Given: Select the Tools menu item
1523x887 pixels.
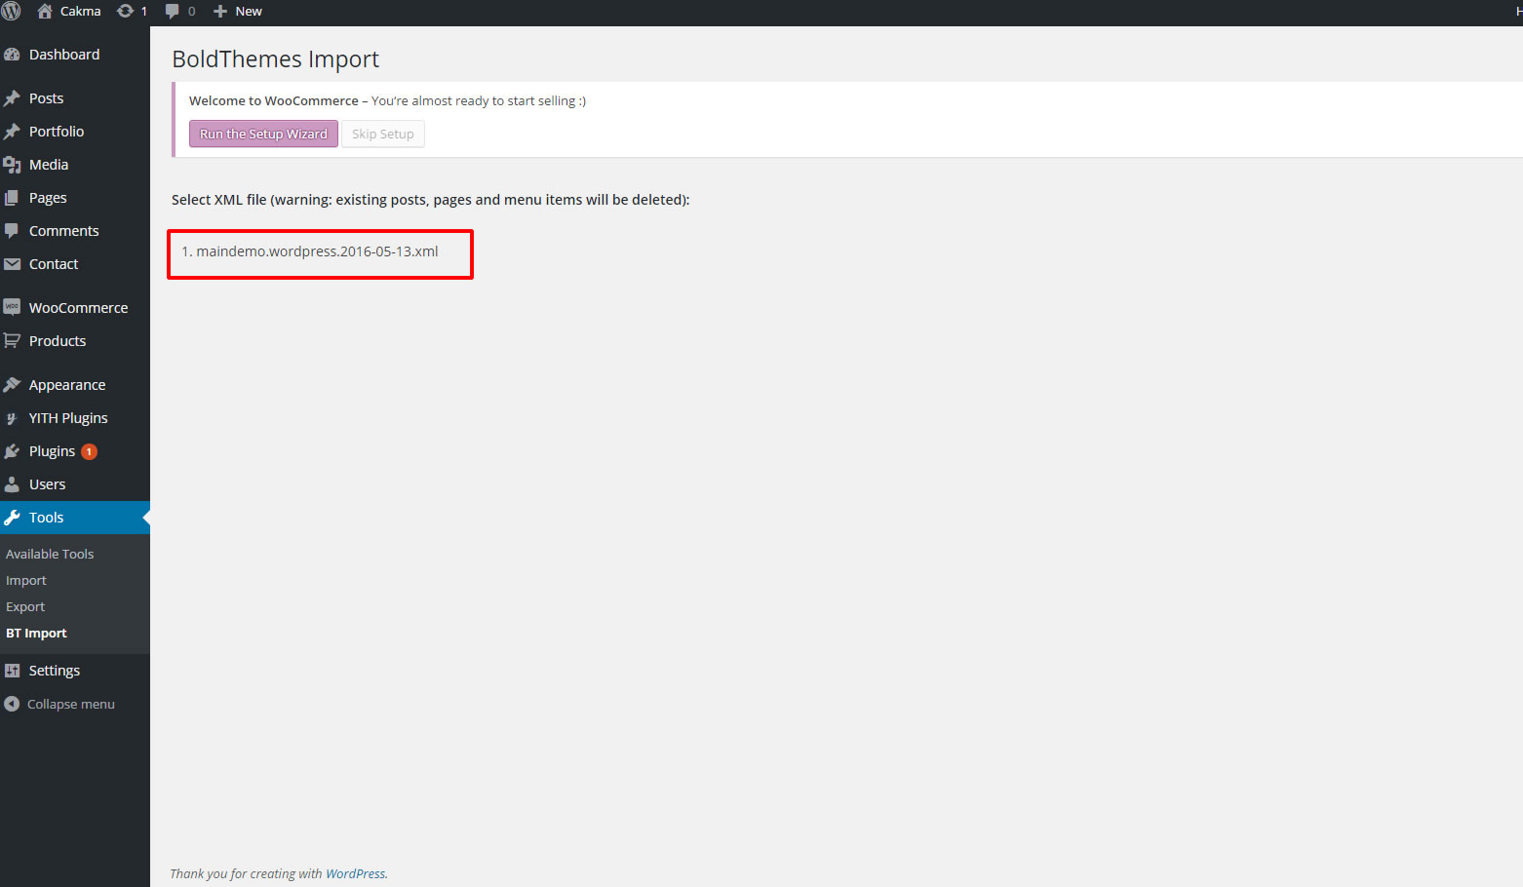Looking at the screenshot, I should [75, 518].
